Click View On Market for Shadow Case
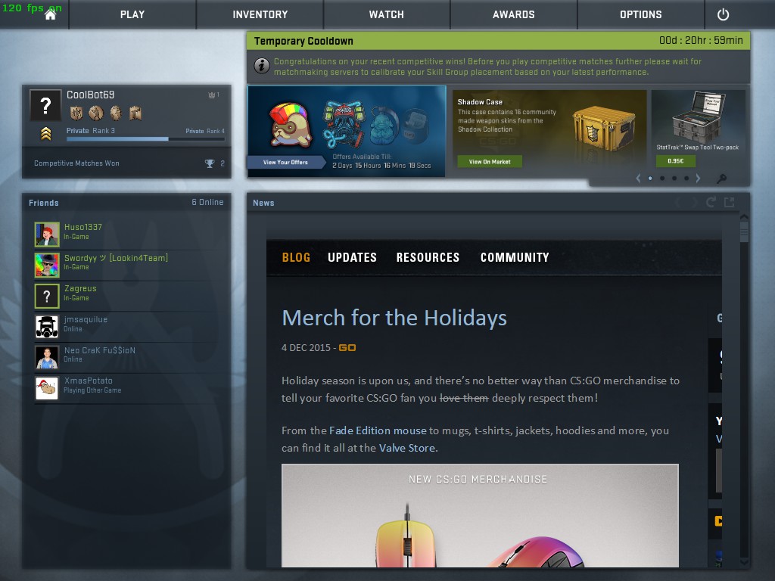775x581 pixels. click(x=490, y=162)
